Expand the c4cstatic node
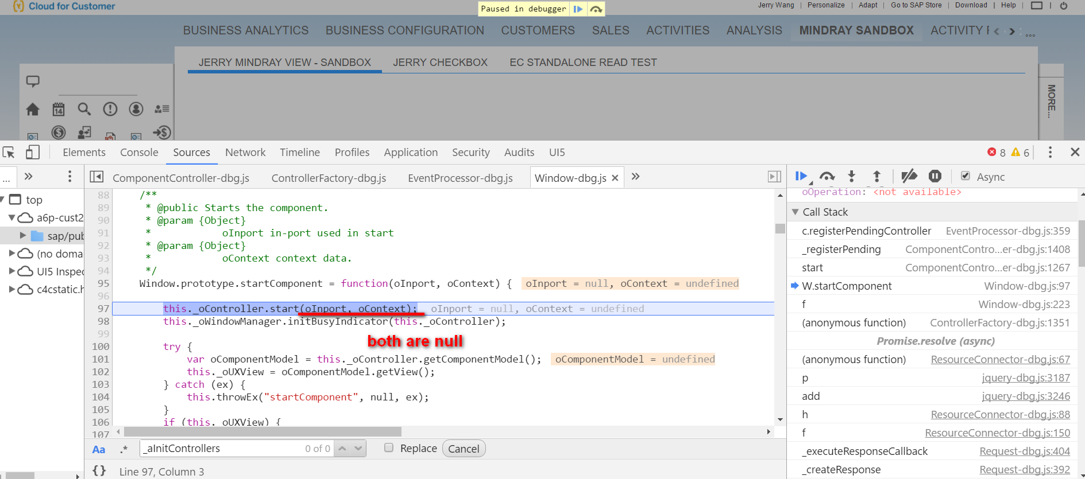This screenshot has width=1085, height=479. tap(12, 289)
